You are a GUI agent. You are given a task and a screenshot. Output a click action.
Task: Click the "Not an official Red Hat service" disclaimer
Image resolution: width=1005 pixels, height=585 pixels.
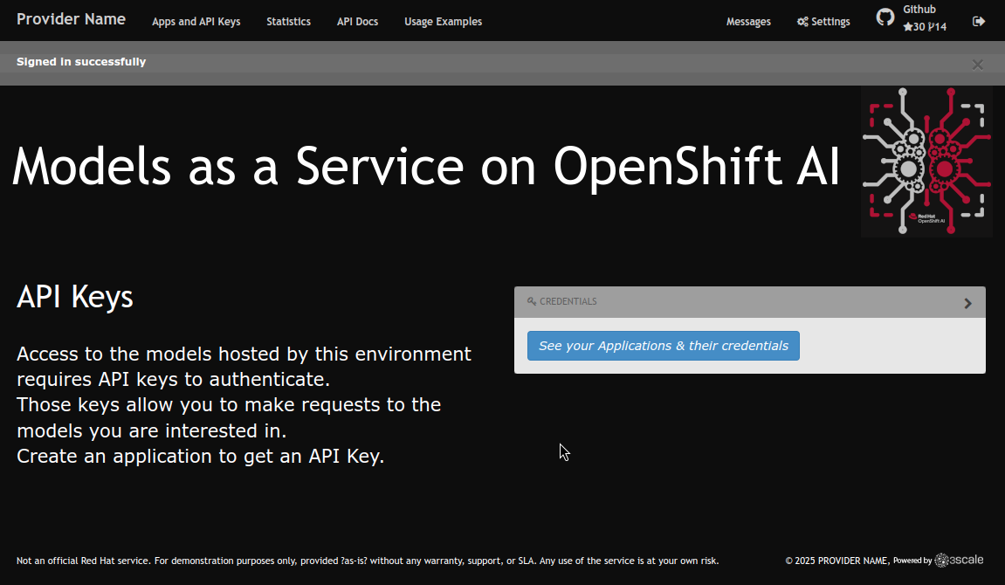click(368, 561)
